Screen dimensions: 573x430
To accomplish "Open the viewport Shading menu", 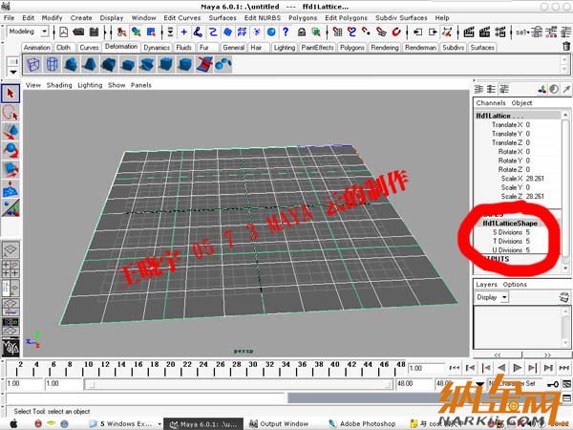I will (59, 85).
